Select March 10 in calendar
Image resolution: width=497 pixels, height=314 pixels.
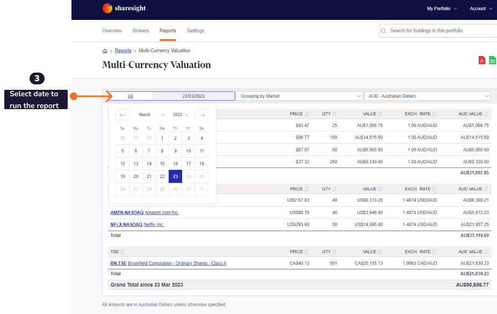[x=189, y=151]
